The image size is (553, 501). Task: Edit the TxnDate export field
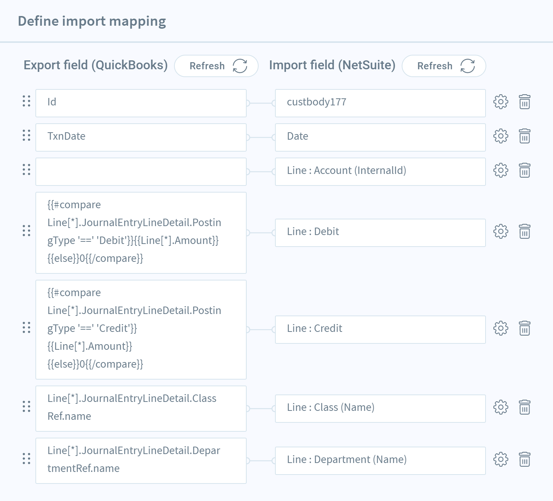141,137
